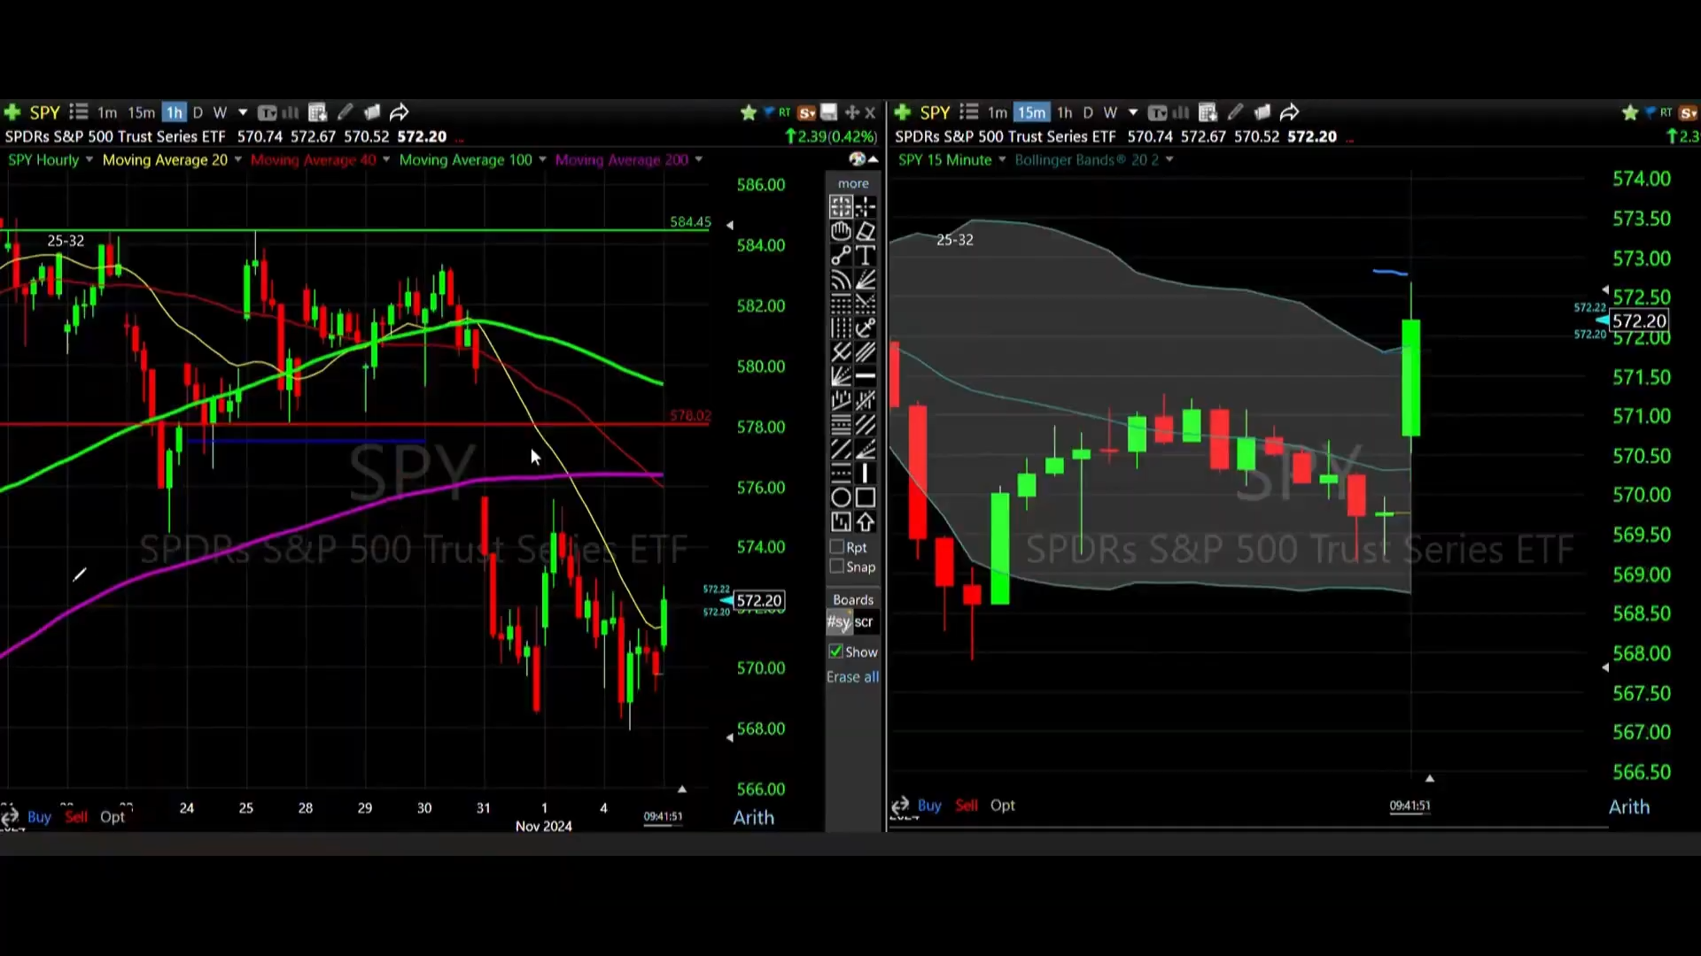This screenshot has height=956, width=1701.
Task: Choose the circle shape drawing tool
Action: [841, 497]
